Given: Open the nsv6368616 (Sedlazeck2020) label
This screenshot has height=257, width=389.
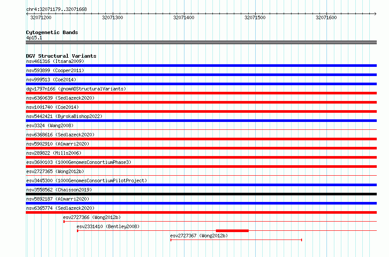Looking at the screenshot, I should pyautogui.click(x=60, y=135).
